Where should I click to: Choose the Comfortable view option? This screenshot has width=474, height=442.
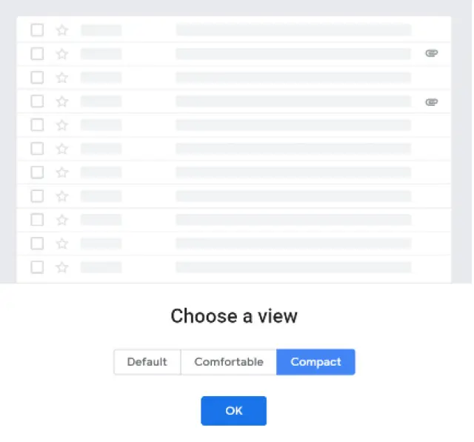228,362
